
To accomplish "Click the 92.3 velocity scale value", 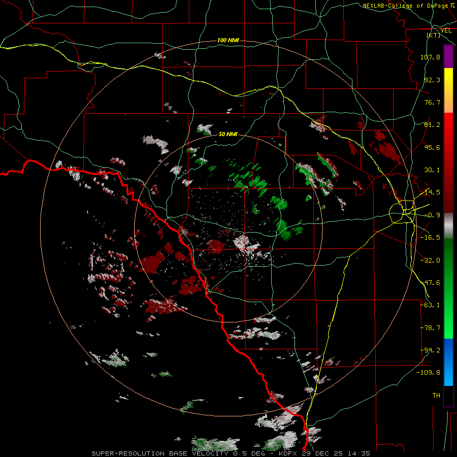I will click(x=432, y=80).
